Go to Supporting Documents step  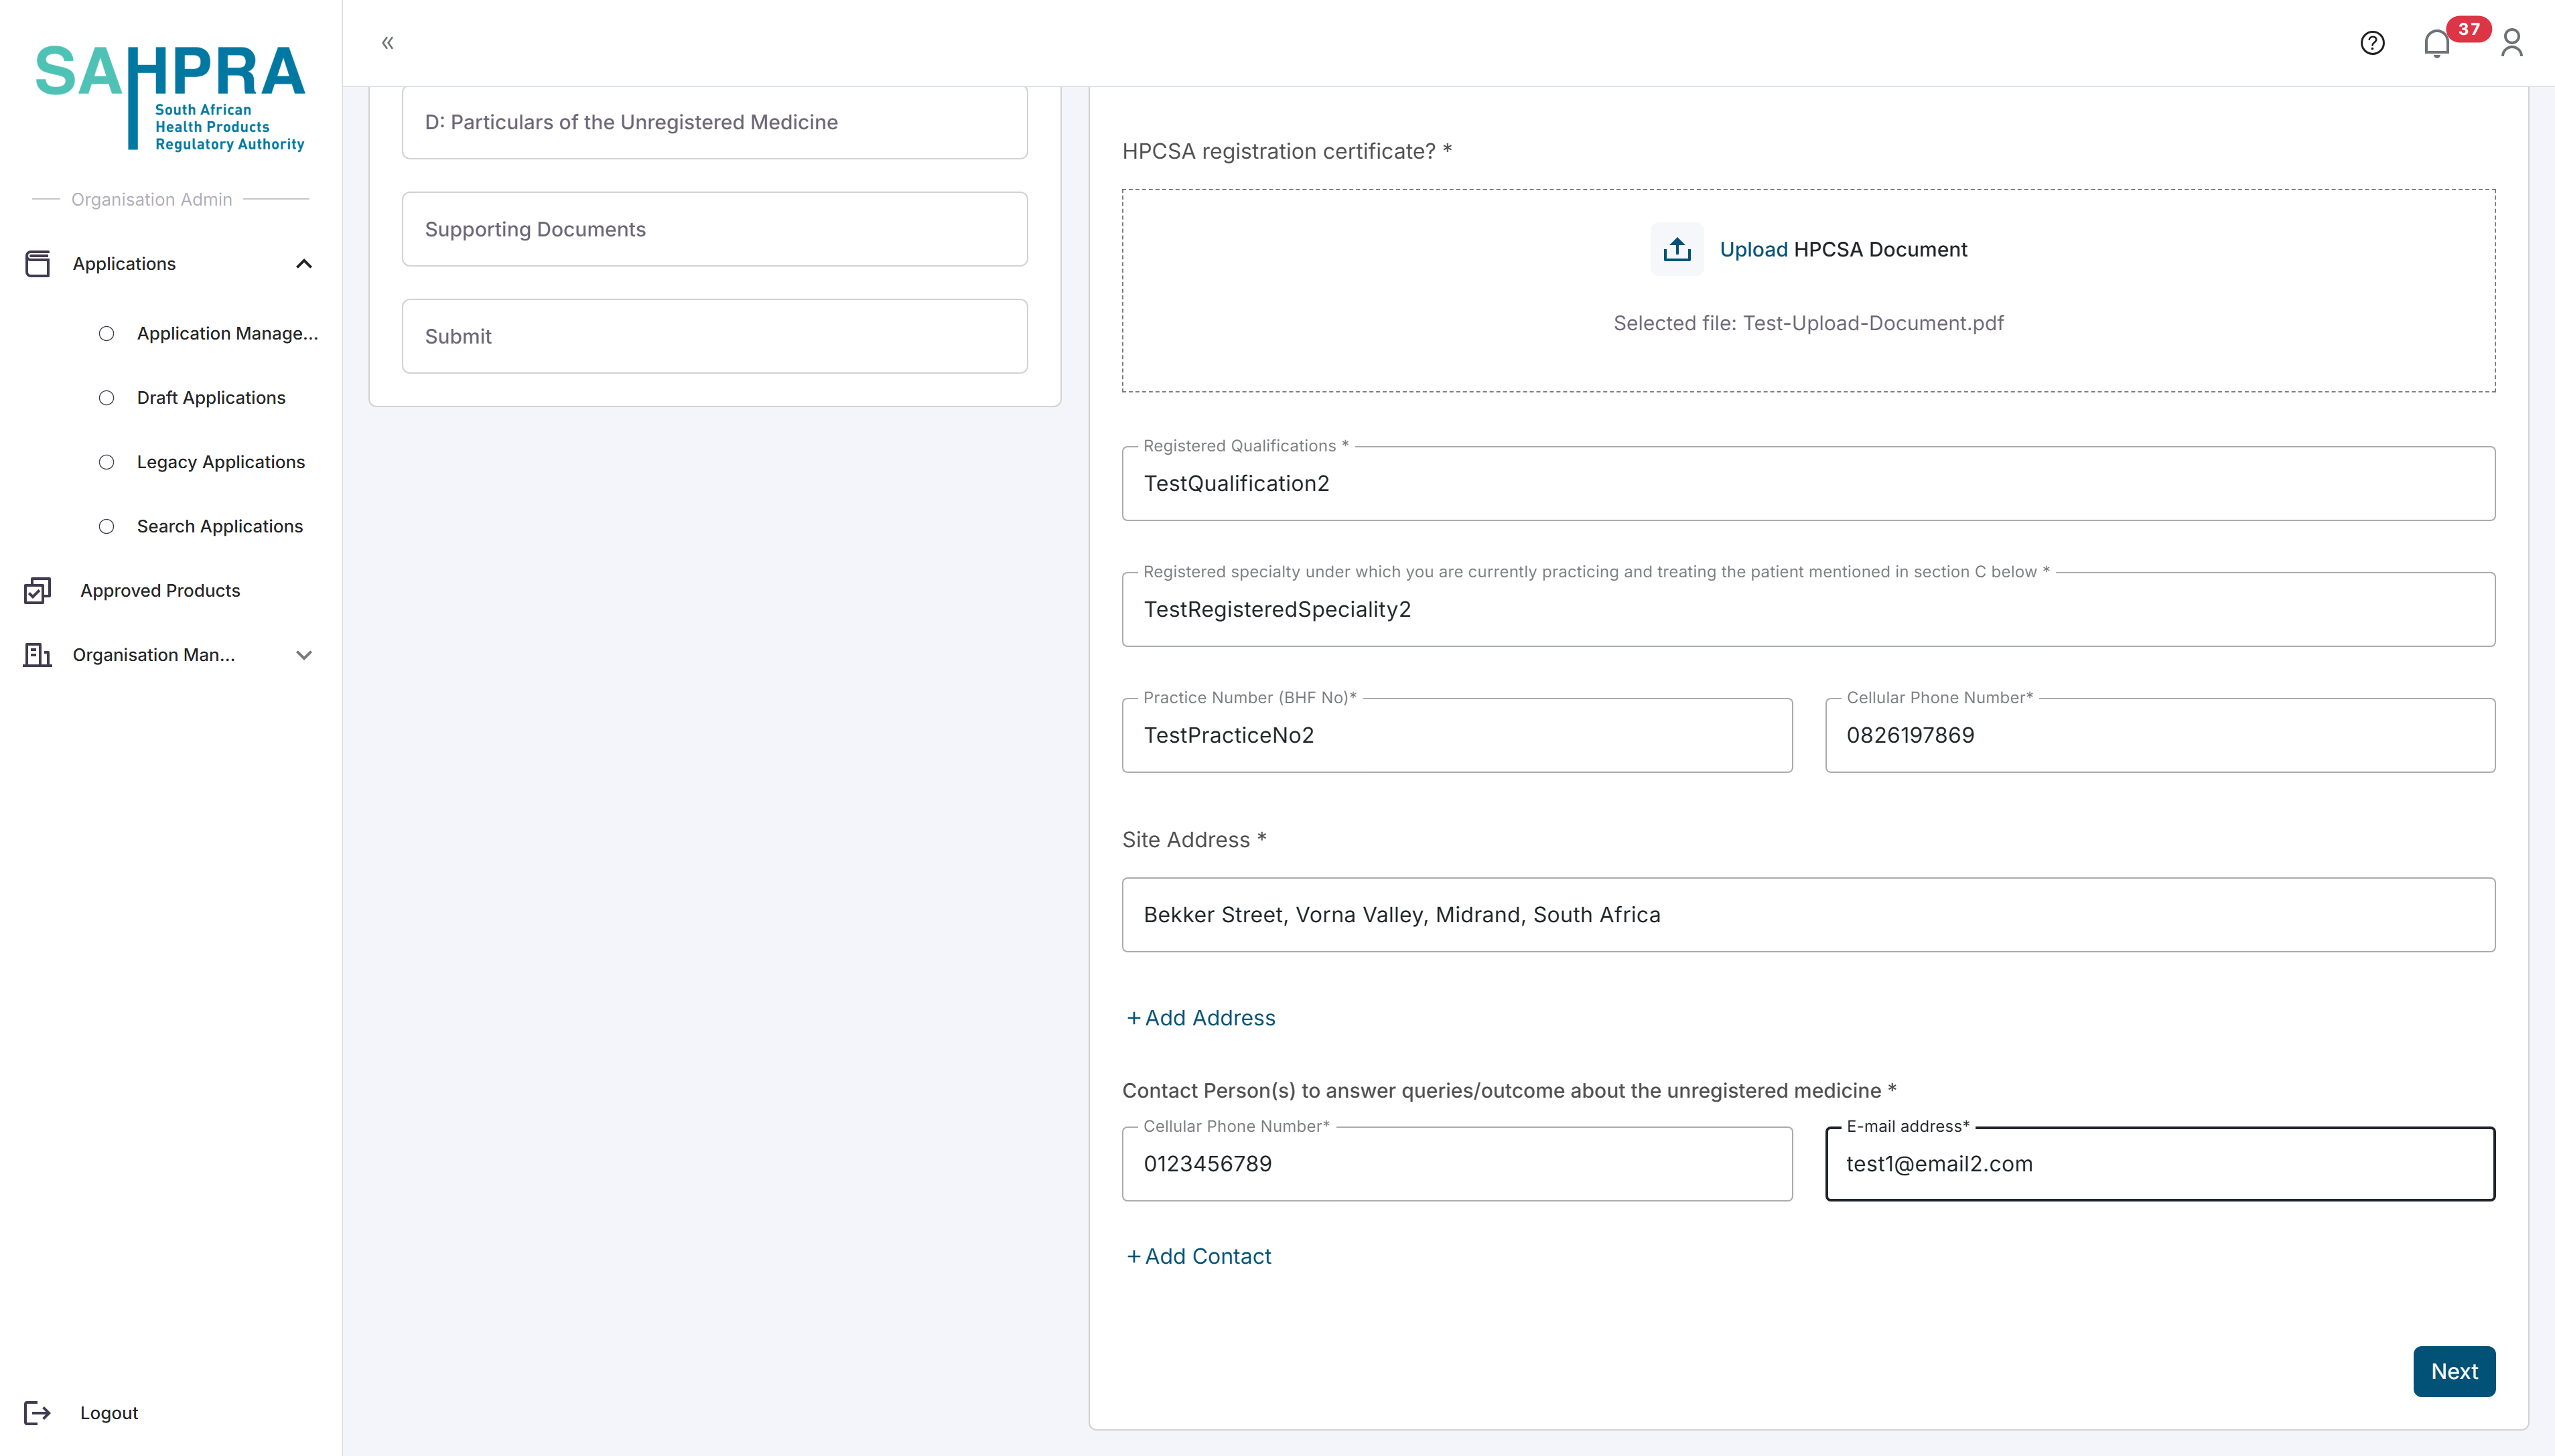coord(715,229)
